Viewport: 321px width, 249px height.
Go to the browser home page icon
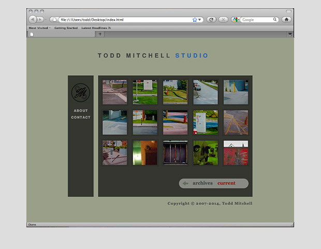click(x=286, y=20)
